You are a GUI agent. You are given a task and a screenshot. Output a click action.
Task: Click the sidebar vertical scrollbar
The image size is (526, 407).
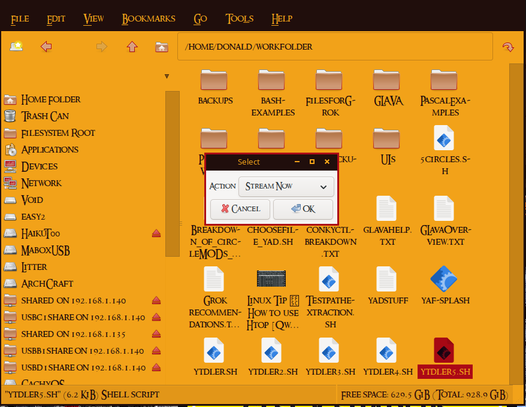tap(172, 174)
